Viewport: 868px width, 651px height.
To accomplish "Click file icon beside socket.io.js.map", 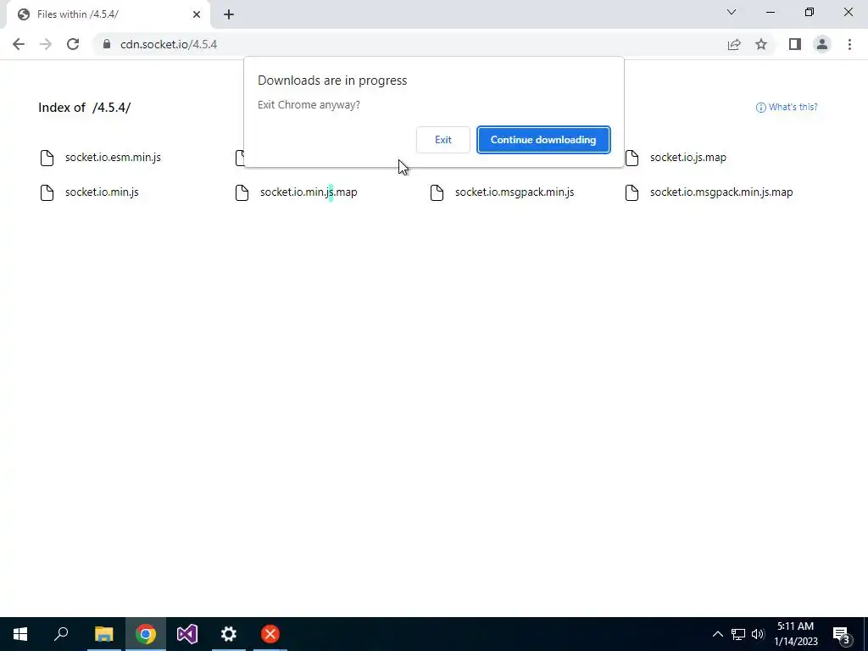I will click(x=632, y=158).
